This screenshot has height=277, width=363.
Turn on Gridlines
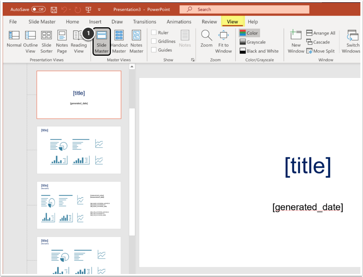(153, 41)
